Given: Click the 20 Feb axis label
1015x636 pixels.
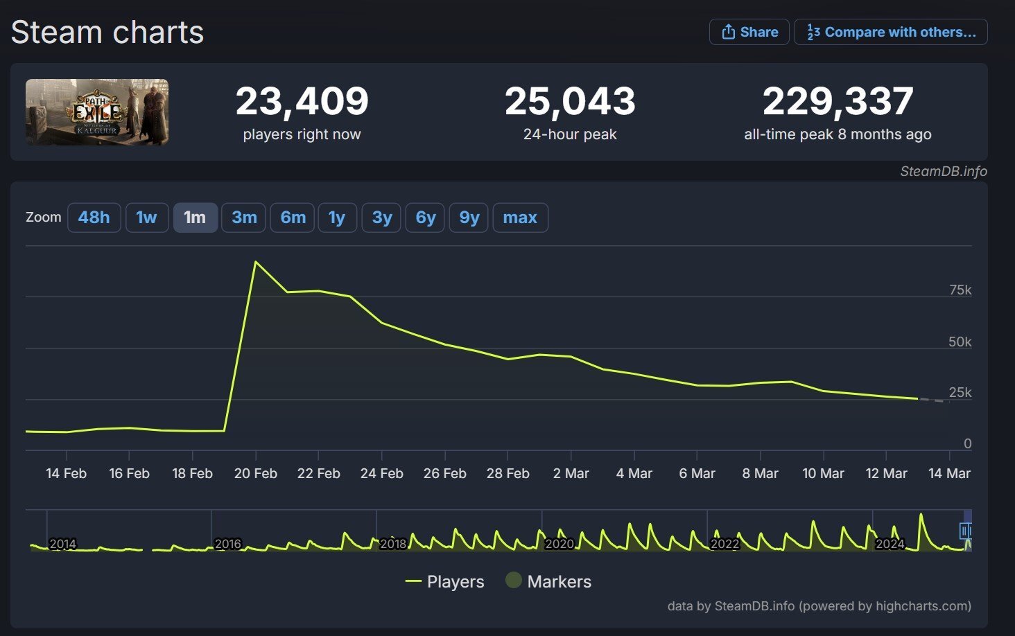Looking at the screenshot, I should click(256, 473).
